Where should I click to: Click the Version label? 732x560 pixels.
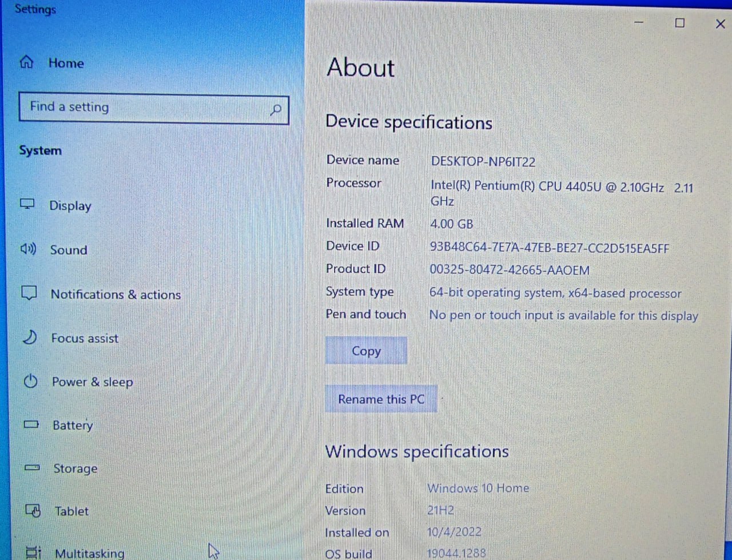coord(345,510)
